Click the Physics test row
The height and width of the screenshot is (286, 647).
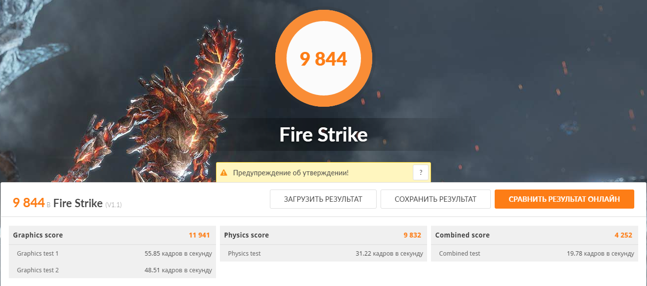point(323,253)
